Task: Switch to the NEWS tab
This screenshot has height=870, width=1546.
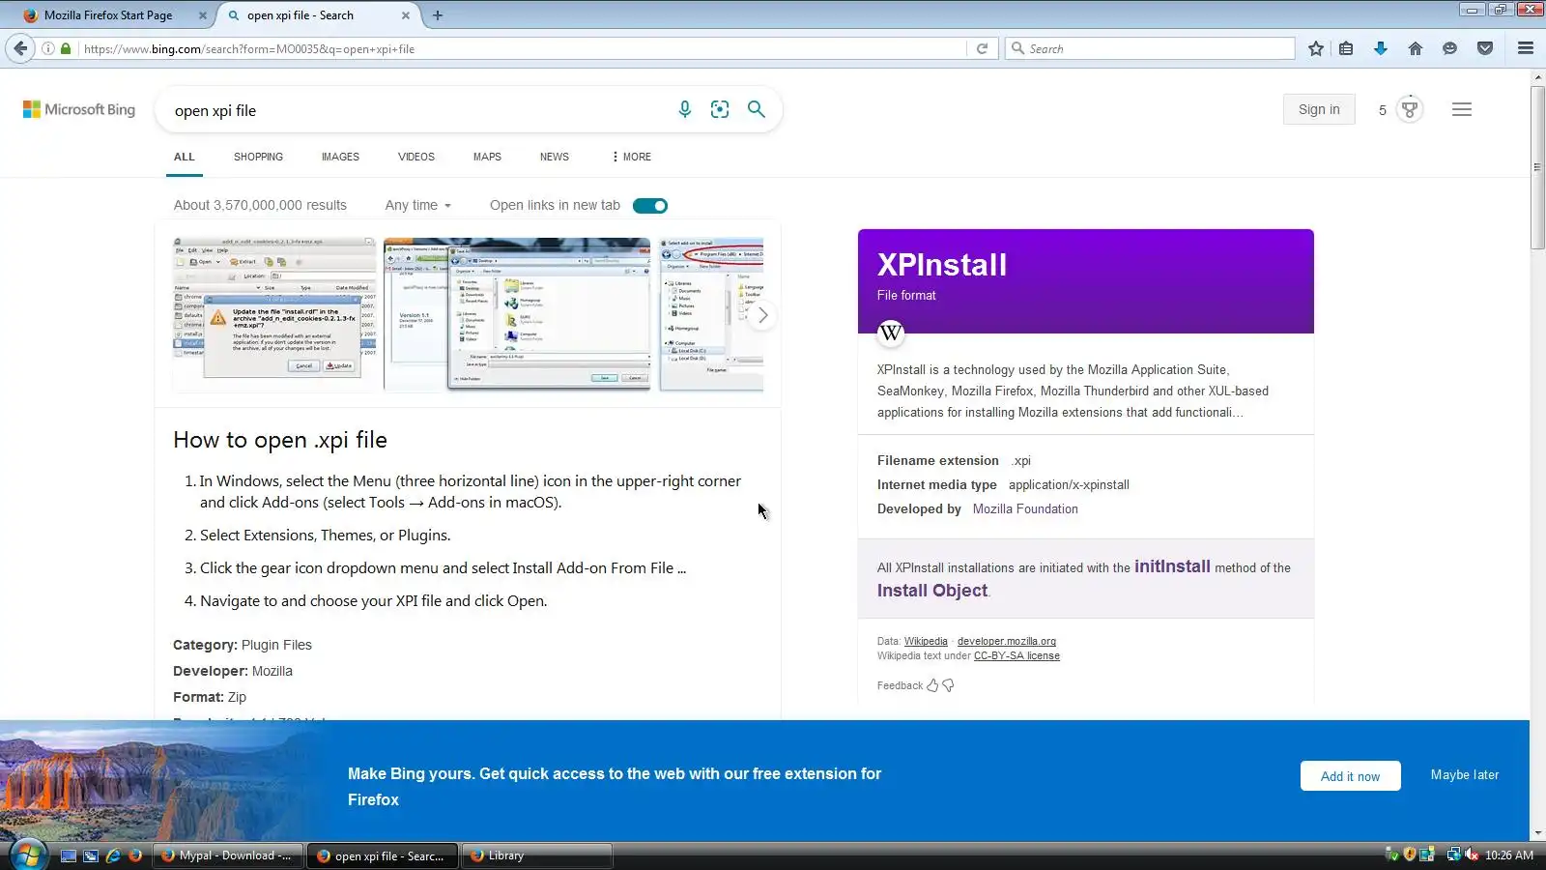Action: tap(555, 157)
